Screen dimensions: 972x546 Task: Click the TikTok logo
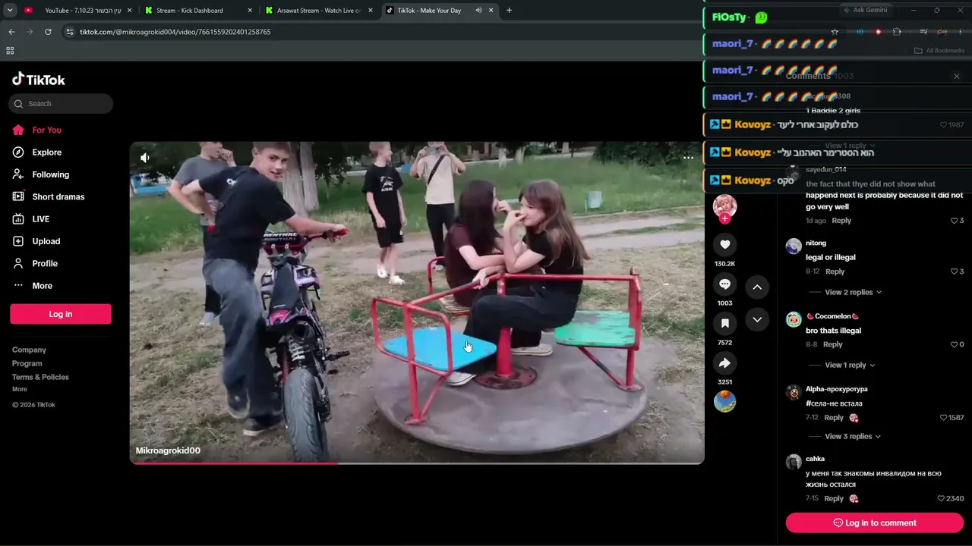(x=39, y=80)
